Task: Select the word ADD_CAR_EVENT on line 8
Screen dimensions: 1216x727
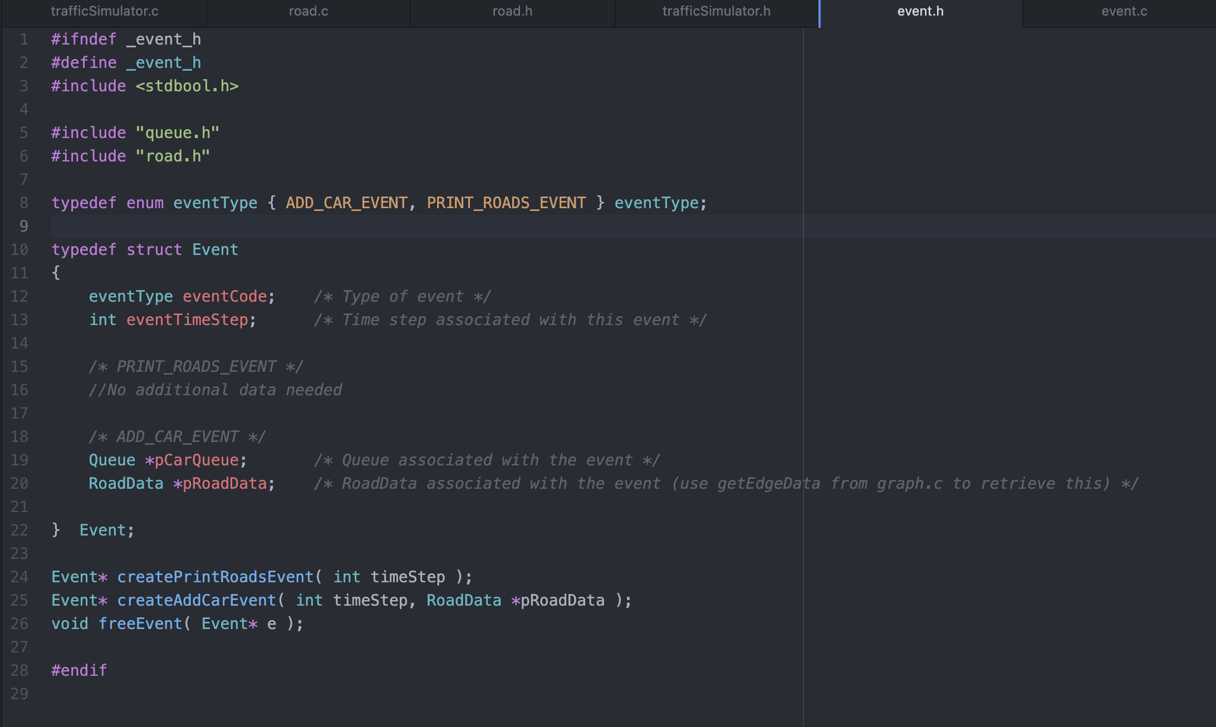Action: 347,203
